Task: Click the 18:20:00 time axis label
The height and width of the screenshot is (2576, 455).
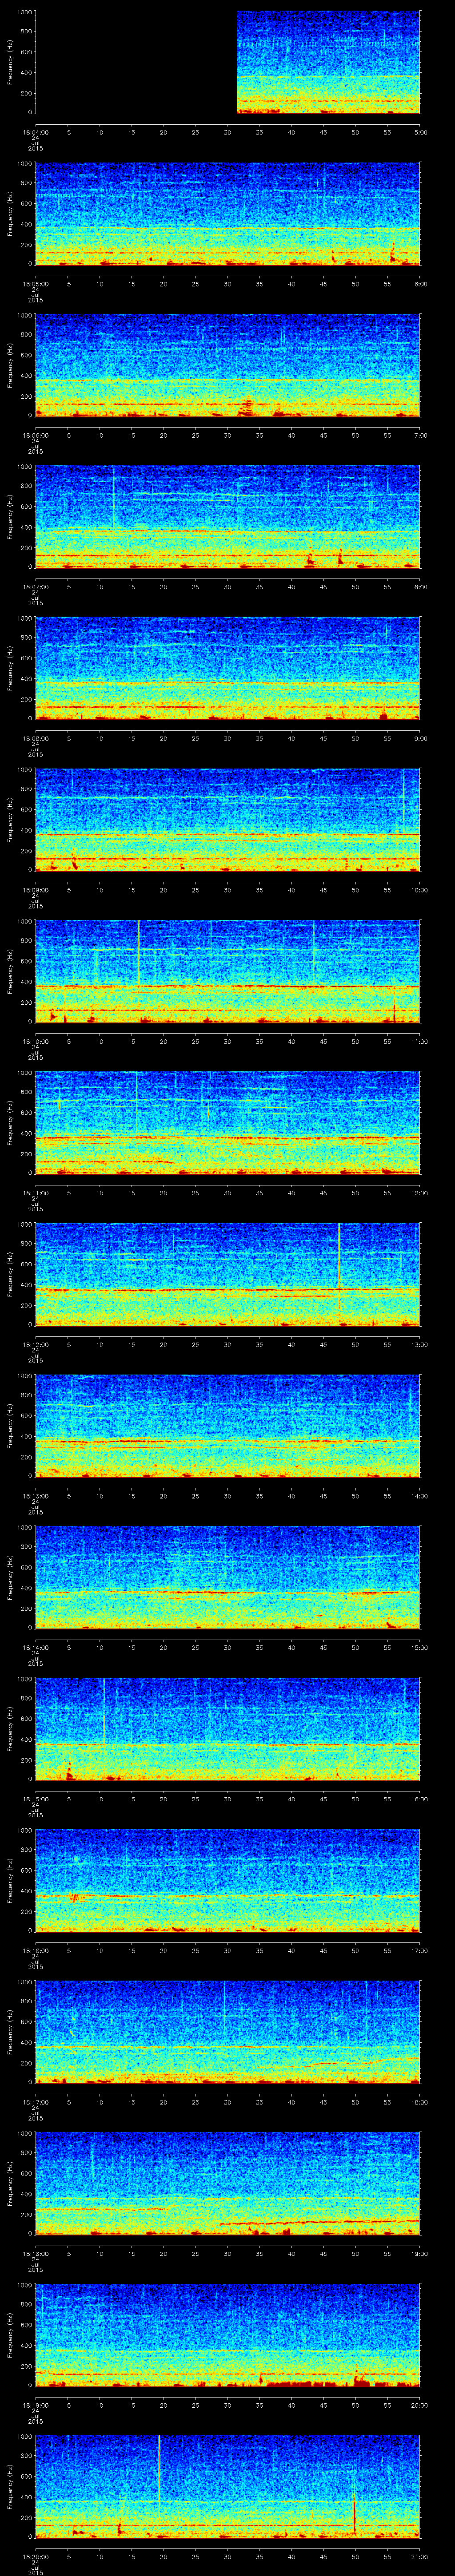Action: pos(36,2556)
